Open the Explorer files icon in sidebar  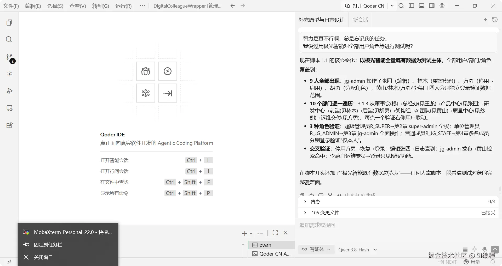pos(9,23)
